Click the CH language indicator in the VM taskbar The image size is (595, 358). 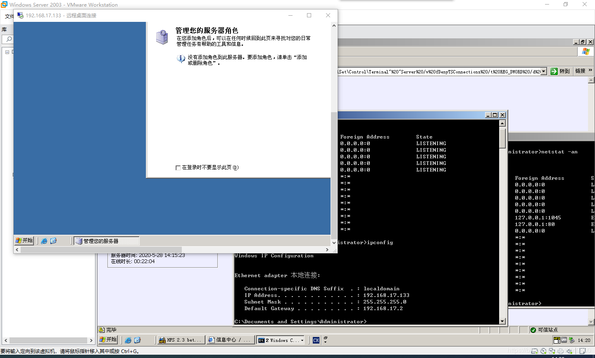point(316,340)
